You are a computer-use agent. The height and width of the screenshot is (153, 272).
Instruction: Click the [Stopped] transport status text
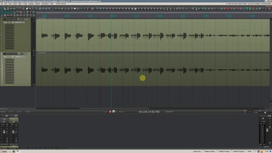(x=169, y=112)
